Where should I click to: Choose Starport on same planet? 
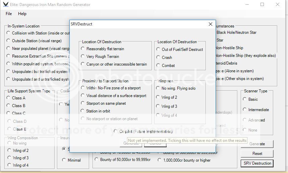click(x=103, y=103)
